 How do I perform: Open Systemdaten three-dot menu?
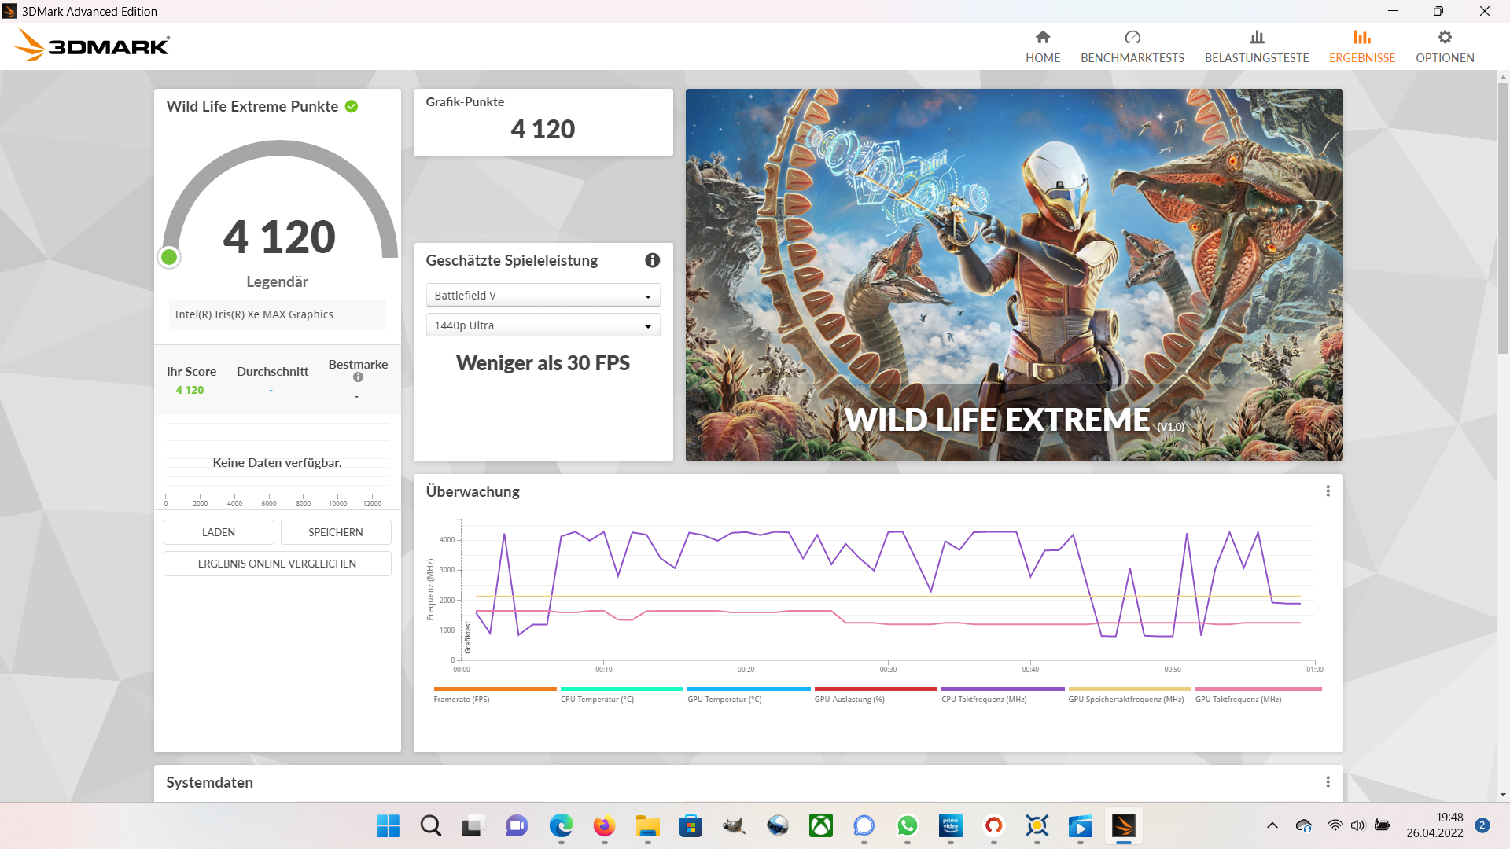pyautogui.click(x=1328, y=781)
